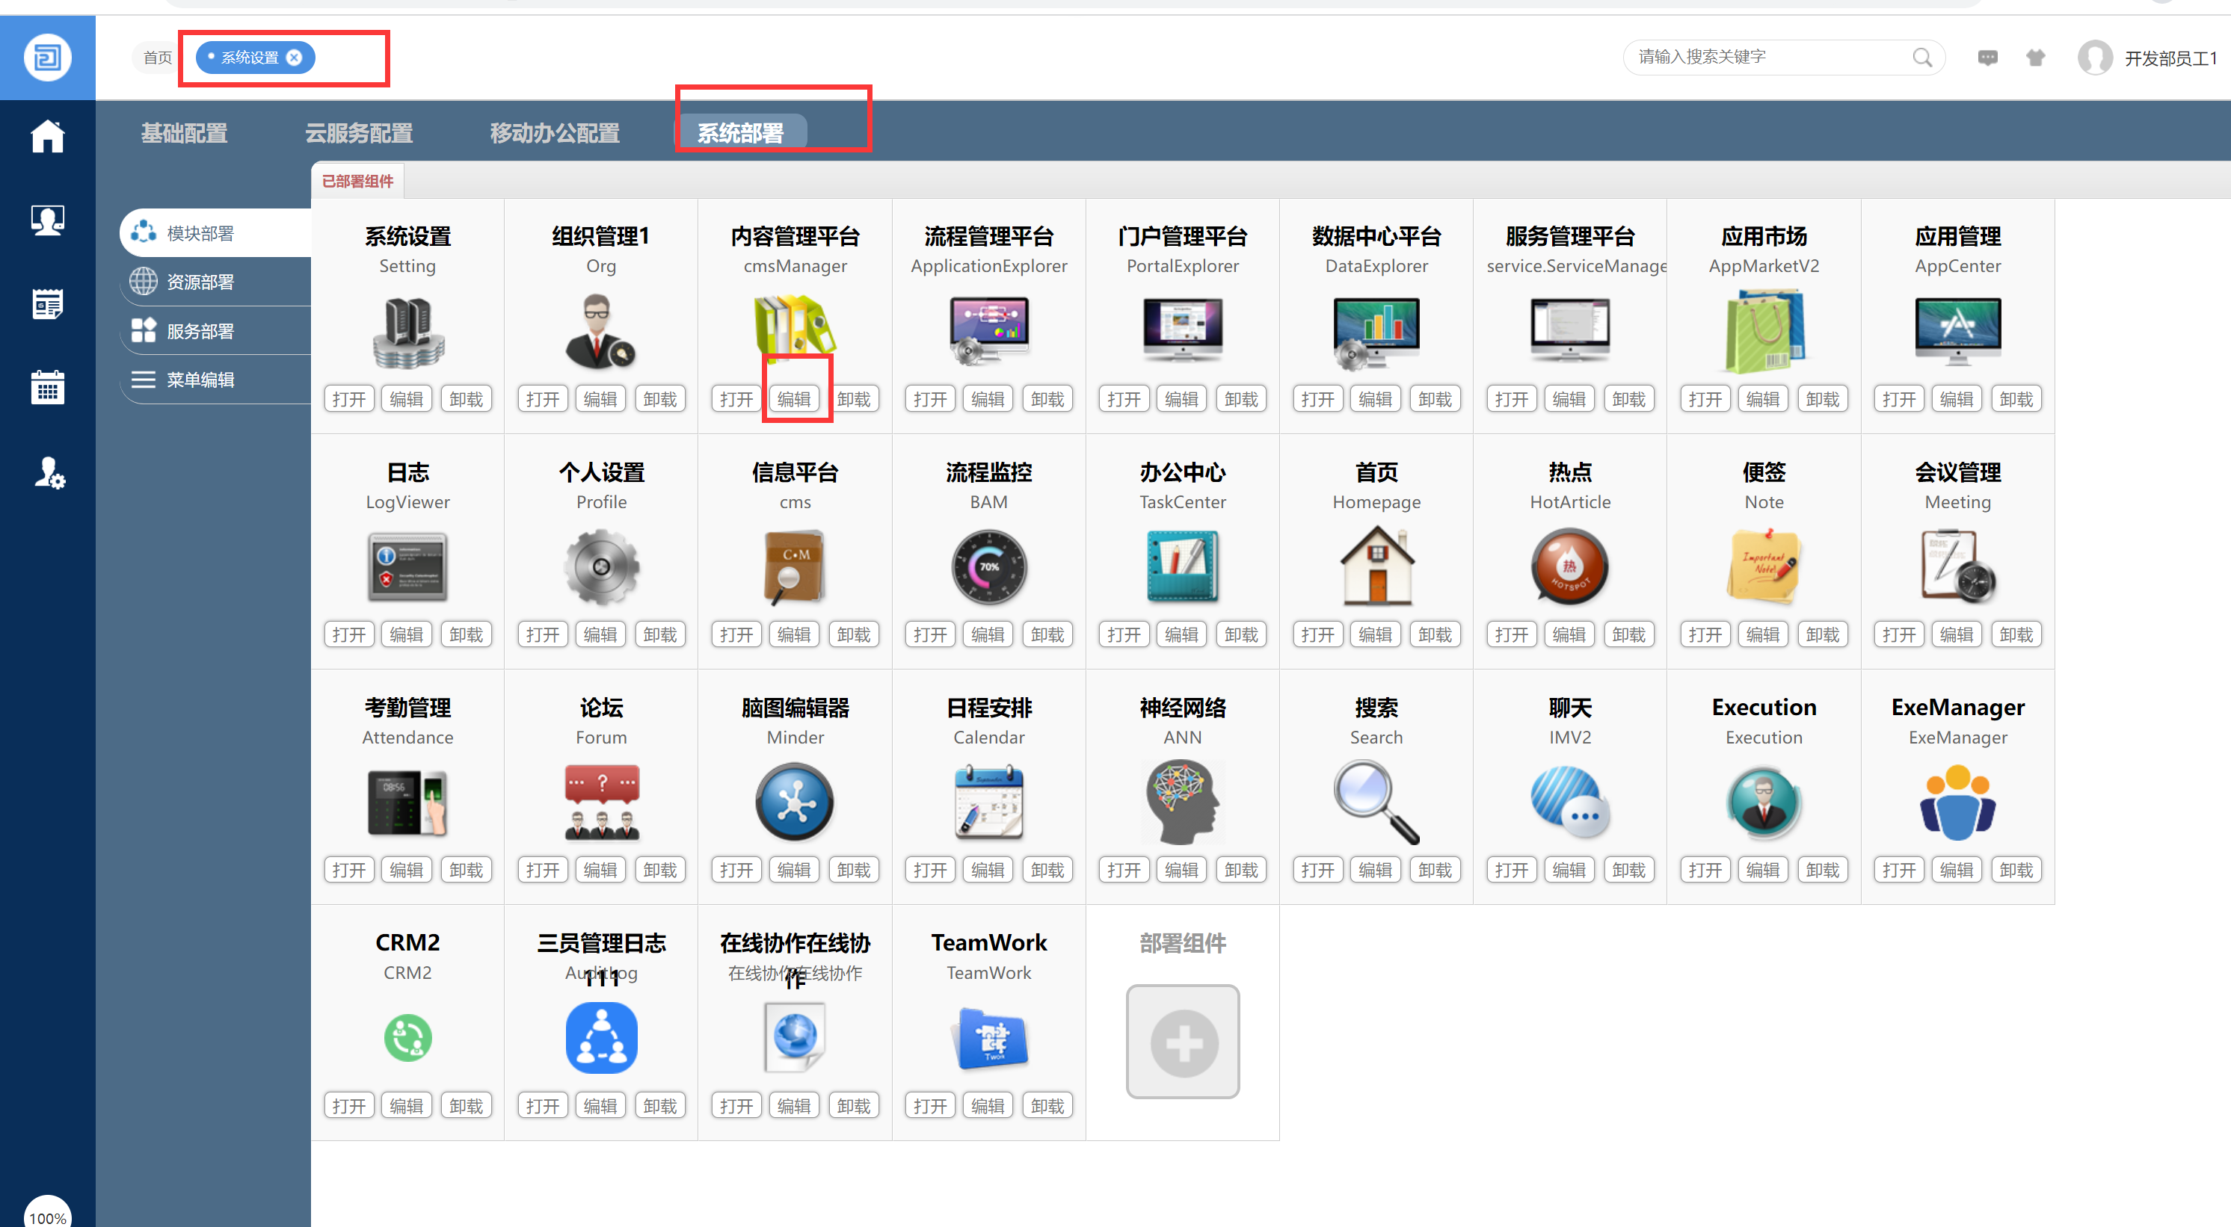This screenshot has height=1227, width=2231.
Task: Select 菜单编辑 in side menu
Action: (x=200, y=380)
